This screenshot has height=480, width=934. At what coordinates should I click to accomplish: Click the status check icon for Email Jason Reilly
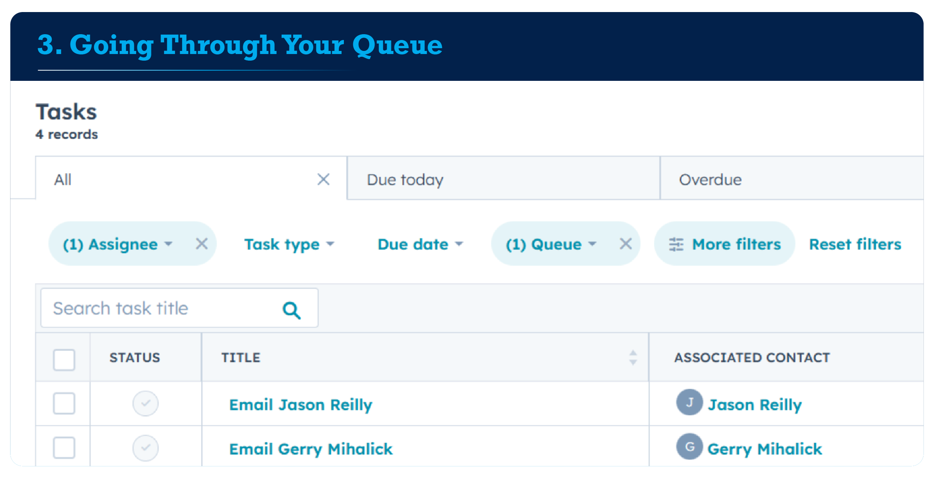coord(145,403)
